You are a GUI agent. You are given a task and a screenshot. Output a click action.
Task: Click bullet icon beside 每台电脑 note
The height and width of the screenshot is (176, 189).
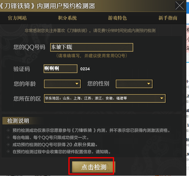(x=8, y=137)
